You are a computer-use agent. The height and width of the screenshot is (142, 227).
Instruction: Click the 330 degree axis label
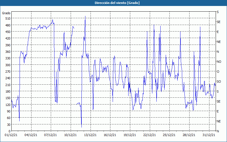click(x=8, y=58)
